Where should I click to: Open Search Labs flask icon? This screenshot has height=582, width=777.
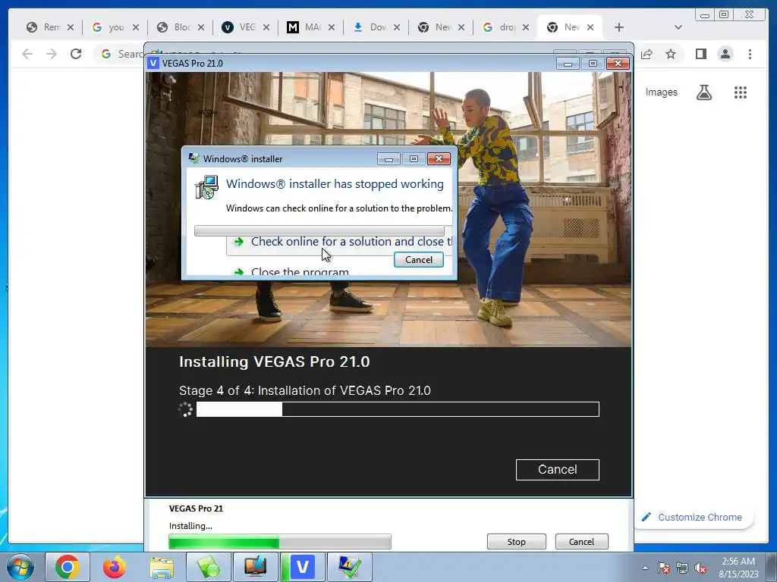pyautogui.click(x=704, y=92)
